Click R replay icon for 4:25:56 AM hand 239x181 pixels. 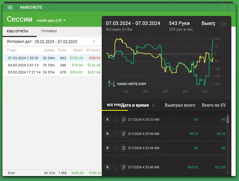108,134
